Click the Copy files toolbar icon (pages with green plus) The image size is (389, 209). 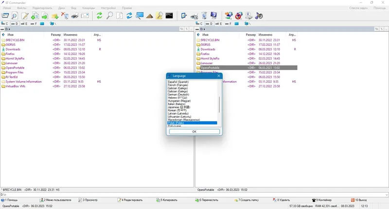35,16
